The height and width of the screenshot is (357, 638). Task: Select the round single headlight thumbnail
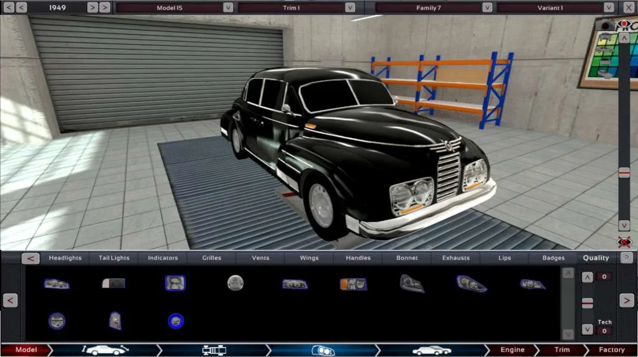tap(235, 282)
